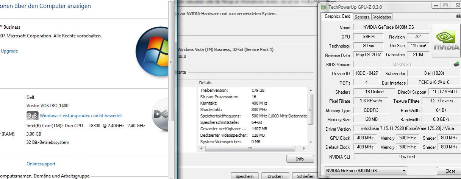Select the Kerntakt 400 MHz row

click(253, 103)
